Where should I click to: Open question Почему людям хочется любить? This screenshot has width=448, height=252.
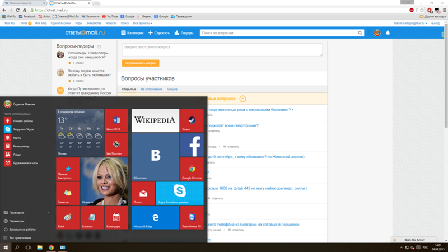coord(89,73)
